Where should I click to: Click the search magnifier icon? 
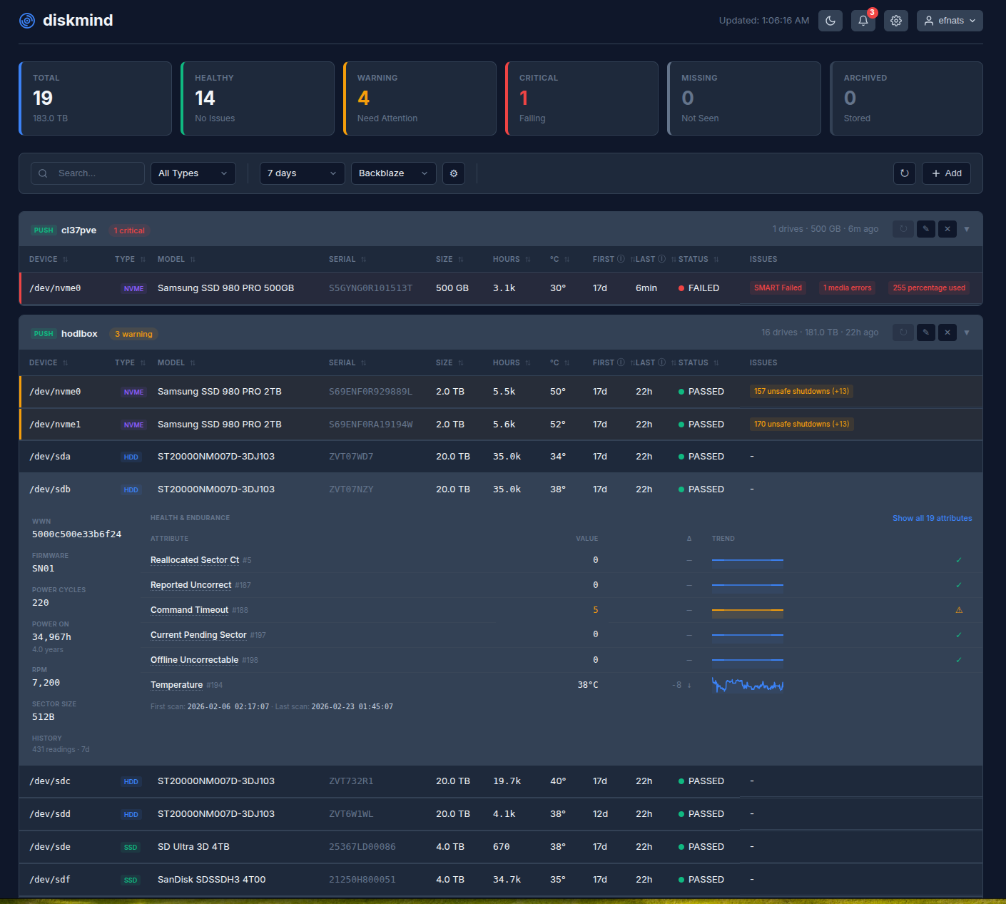coord(43,173)
